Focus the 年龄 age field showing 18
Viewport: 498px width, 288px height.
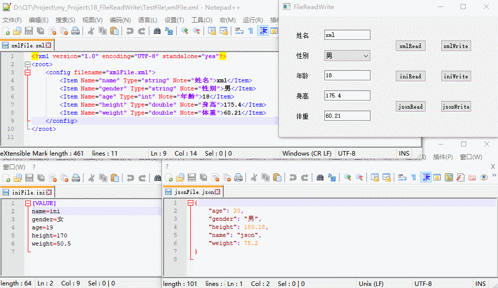pos(347,75)
